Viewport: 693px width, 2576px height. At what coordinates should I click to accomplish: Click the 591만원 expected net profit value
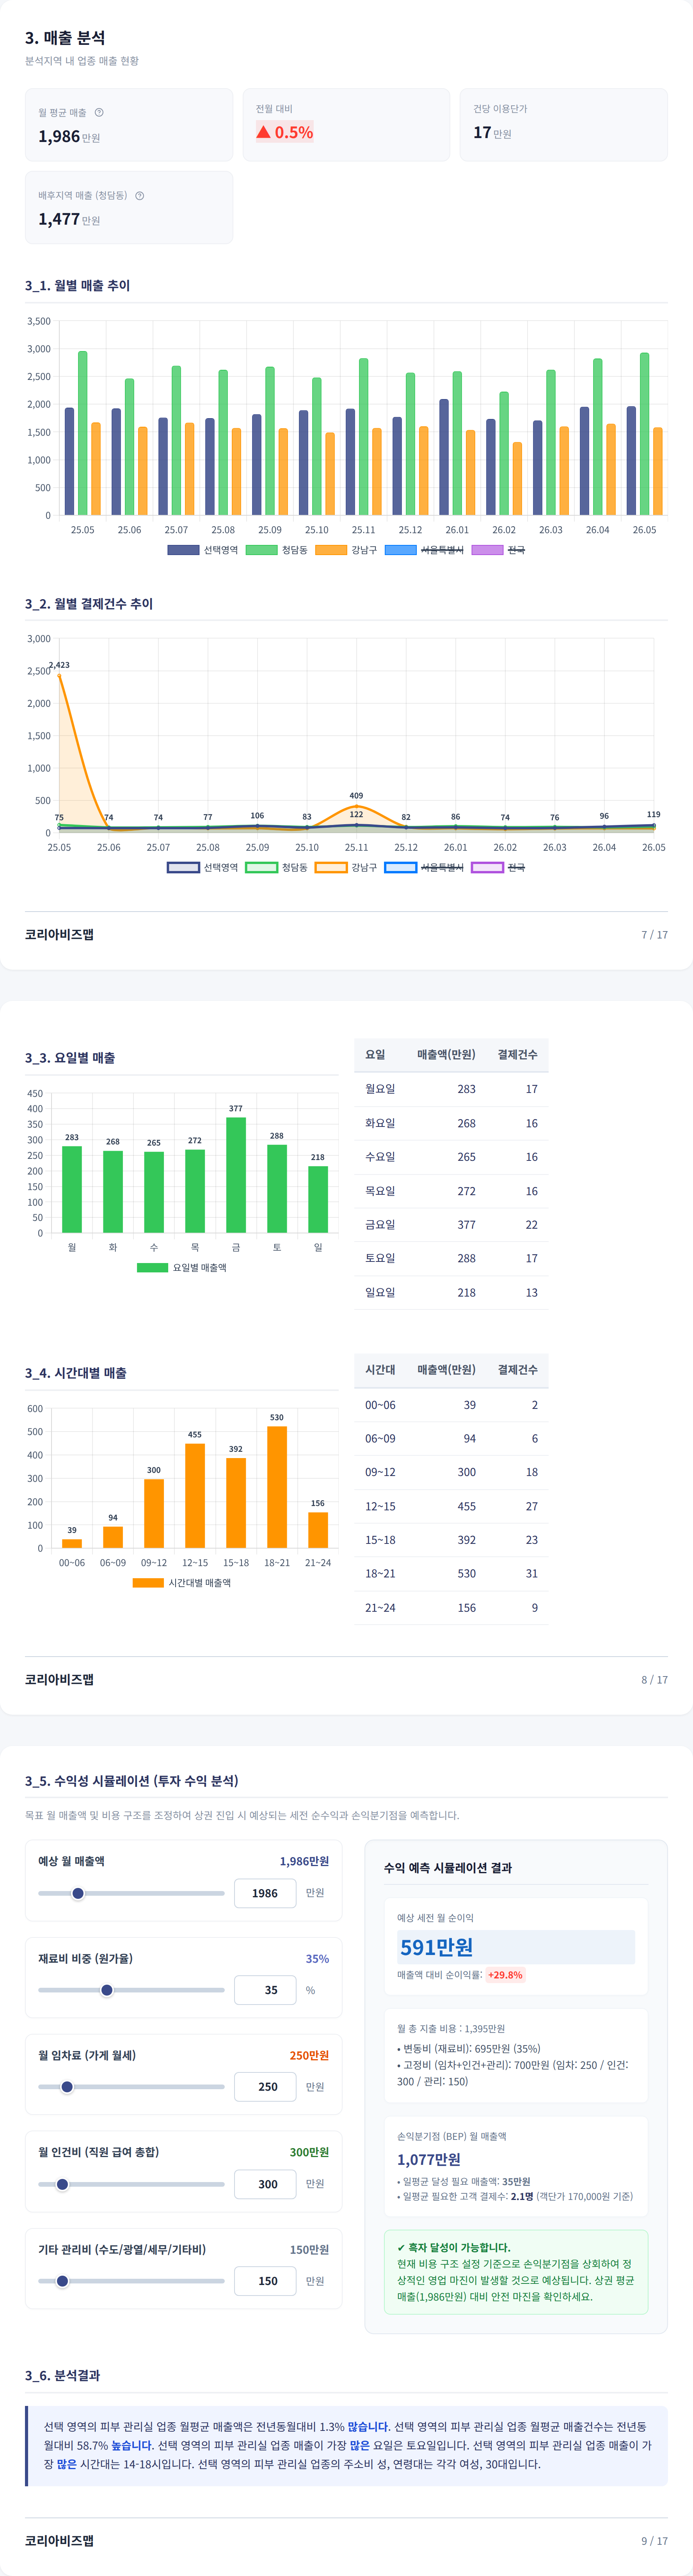437,1947
